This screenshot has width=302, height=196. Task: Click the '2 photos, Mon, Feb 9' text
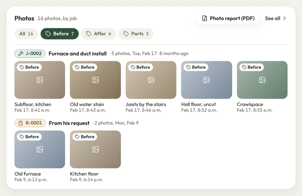(x=116, y=123)
